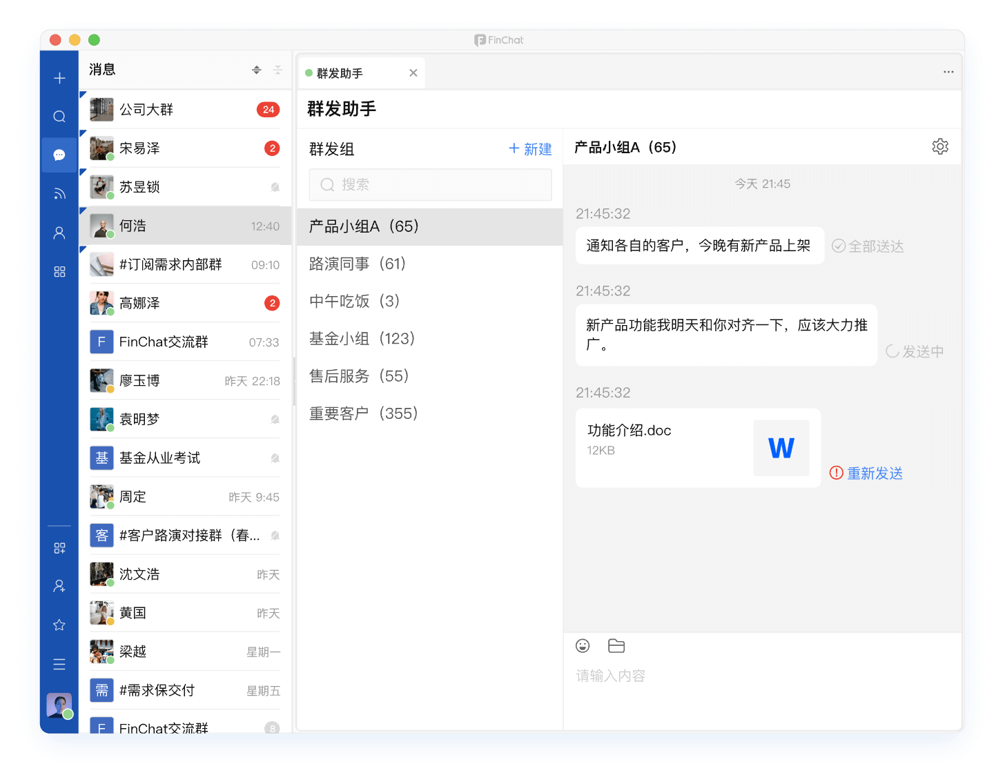Switch to the 群发助手 tab

(340, 73)
